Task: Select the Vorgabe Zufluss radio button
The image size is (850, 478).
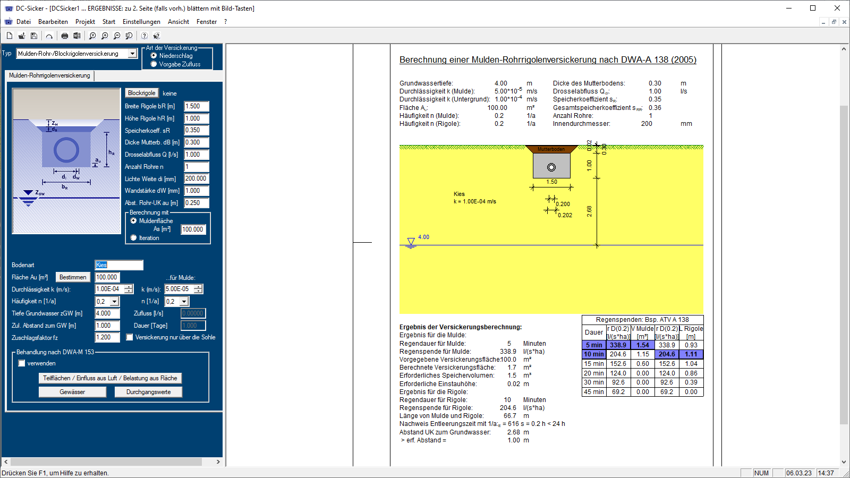Action: click(x=154, y=64)
